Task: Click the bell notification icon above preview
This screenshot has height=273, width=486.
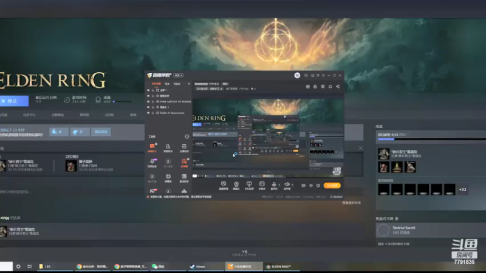Action: pos(330,87)
